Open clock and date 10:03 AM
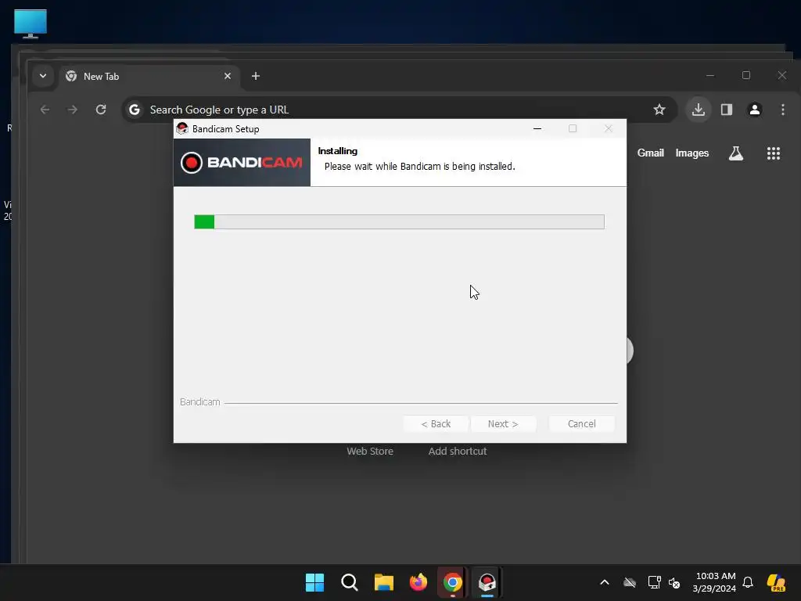Image resolution: width=801 pixels, height=601 pixels. (715, 582)
